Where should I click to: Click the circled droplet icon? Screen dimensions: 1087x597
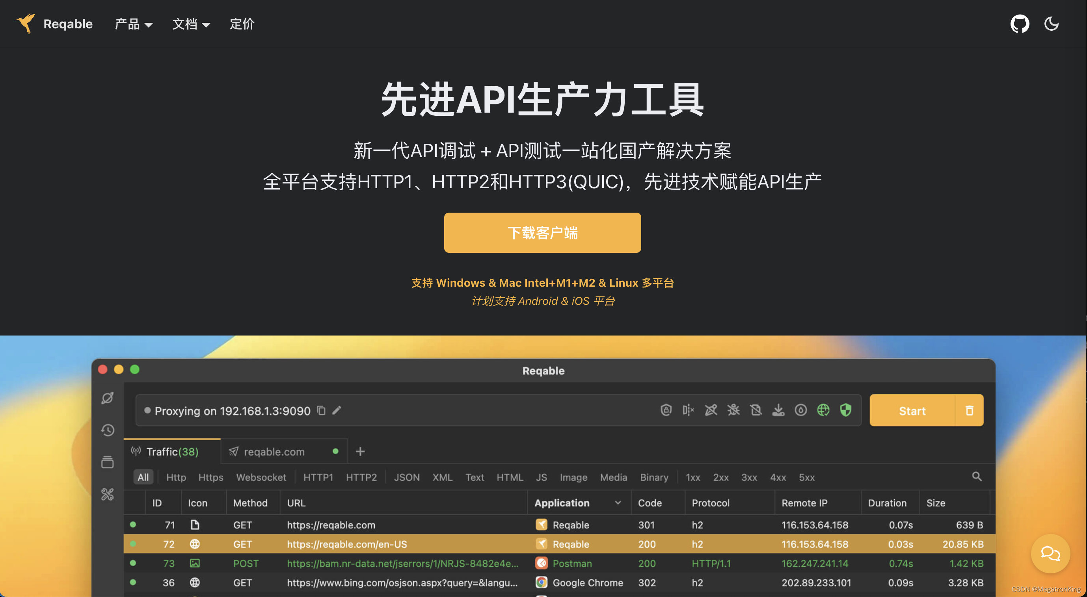coord(800,410)
